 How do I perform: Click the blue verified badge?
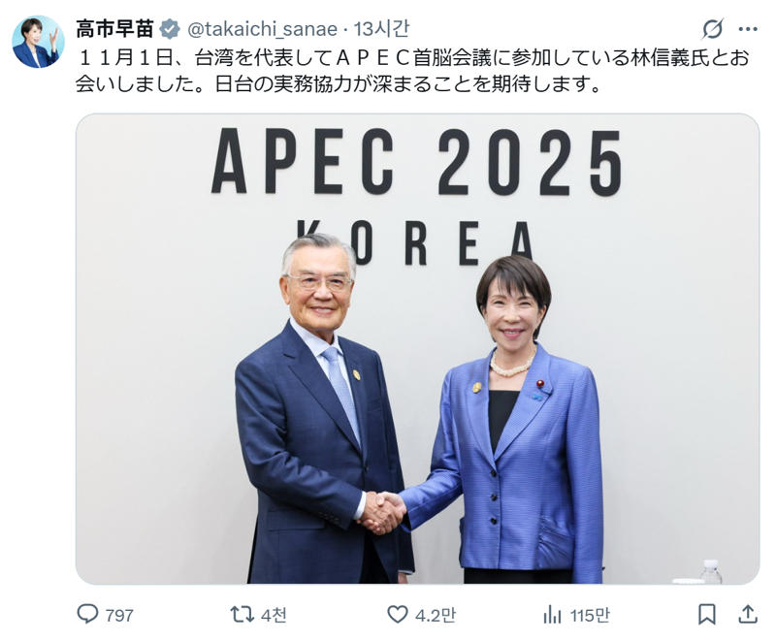[169, 29]
